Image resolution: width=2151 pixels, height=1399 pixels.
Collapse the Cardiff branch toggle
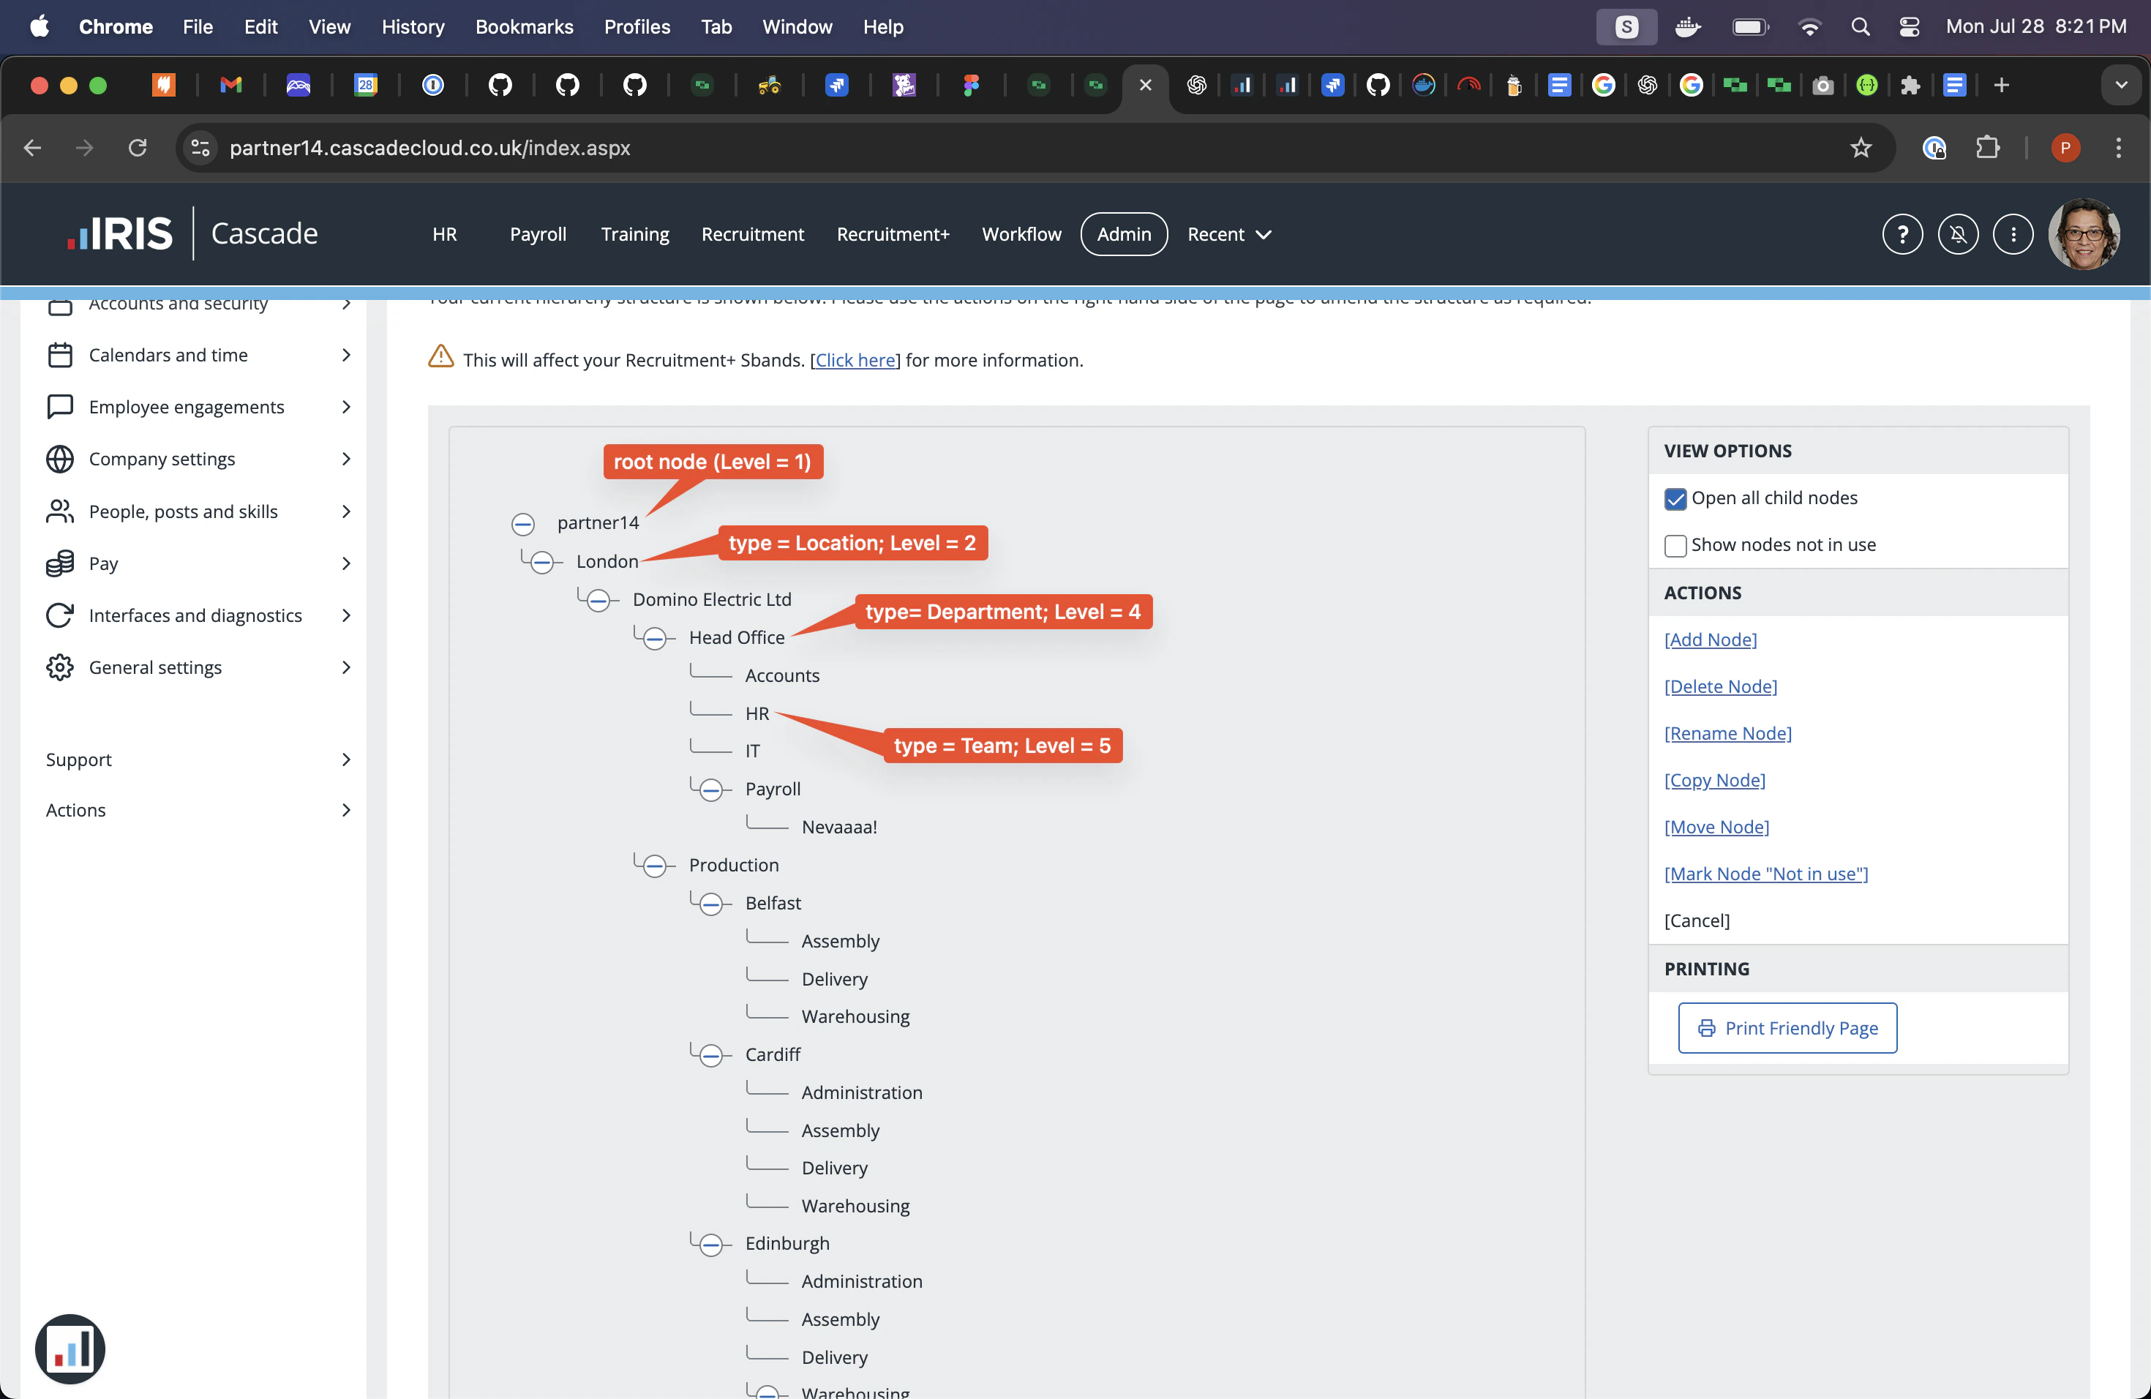pos(711,1054)
